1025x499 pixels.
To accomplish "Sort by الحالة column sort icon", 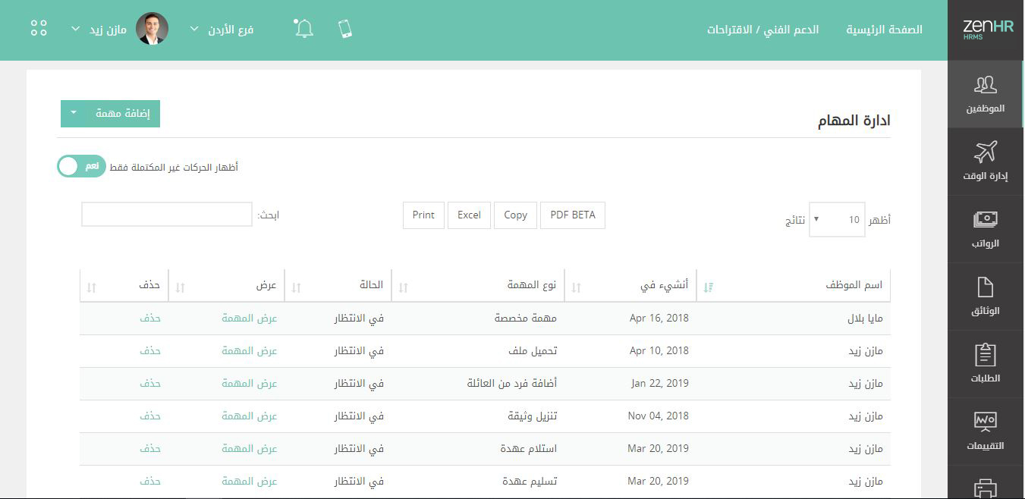I will [297, 287].
